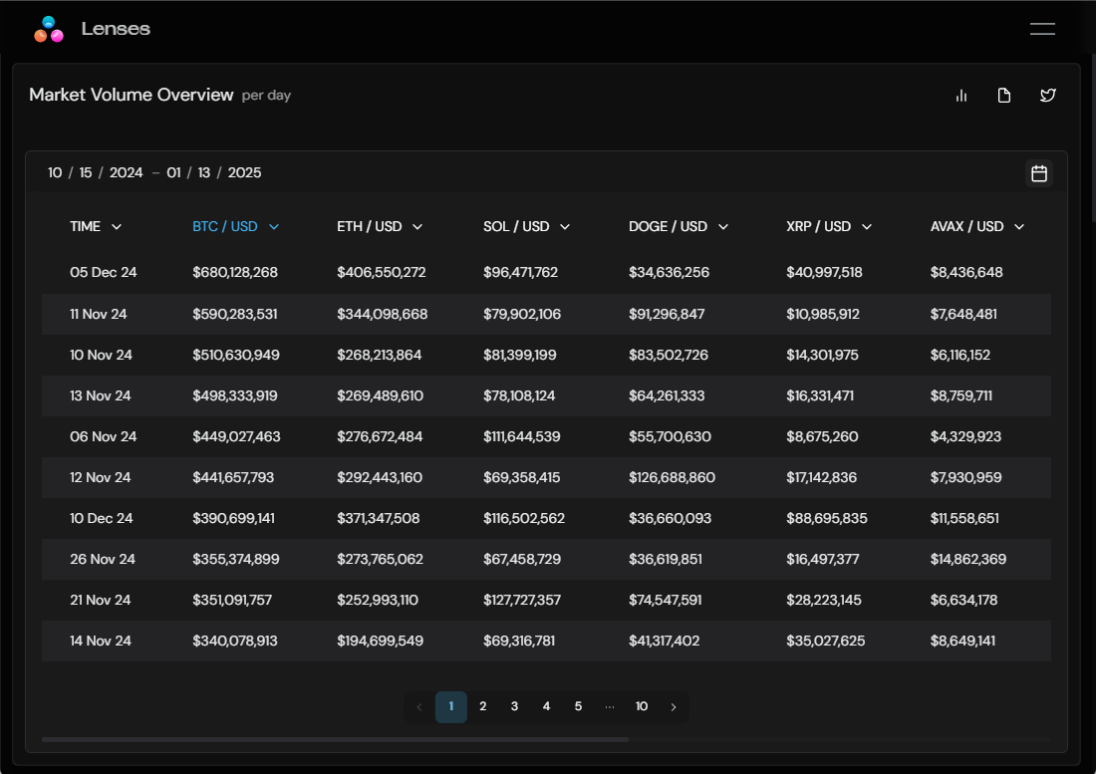Sort by the TIME column chevron

pos(117,227)
